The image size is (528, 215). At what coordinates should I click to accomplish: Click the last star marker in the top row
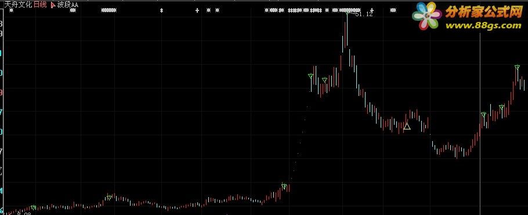(393, 10)
